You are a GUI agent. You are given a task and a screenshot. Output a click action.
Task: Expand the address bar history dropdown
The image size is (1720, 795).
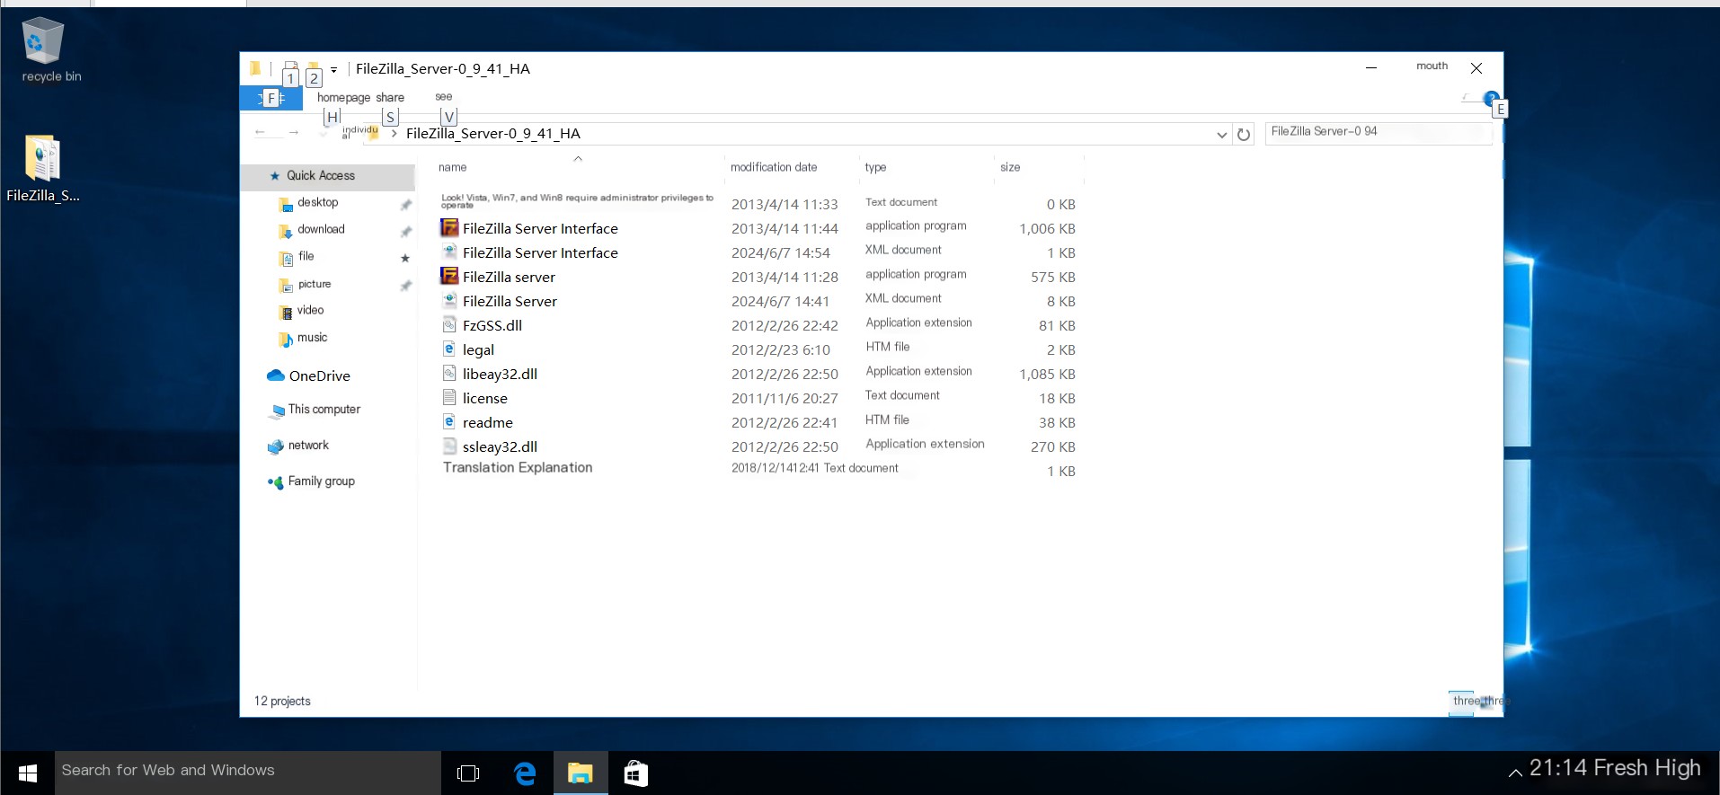pos(1221,135)
